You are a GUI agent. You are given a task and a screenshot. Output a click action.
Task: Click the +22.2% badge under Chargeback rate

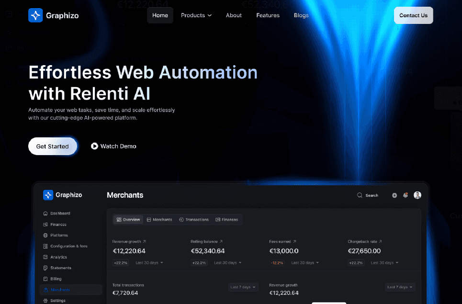356,263
